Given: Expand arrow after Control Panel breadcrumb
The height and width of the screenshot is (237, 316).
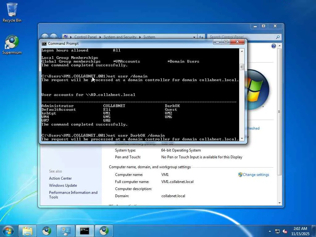Looking at the screenshot, I should (100, 37).
